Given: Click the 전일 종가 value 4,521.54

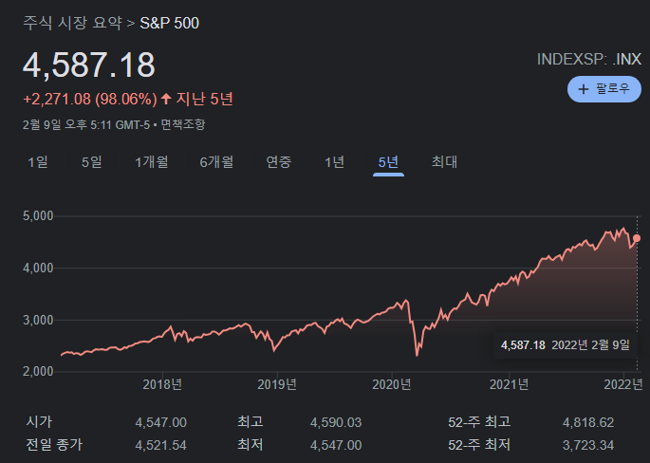Looking at the screenshot, I should point(161,445).
